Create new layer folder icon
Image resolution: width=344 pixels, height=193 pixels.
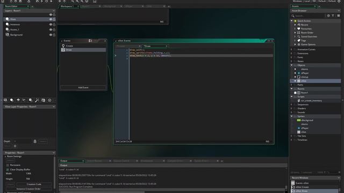point(43,100)
